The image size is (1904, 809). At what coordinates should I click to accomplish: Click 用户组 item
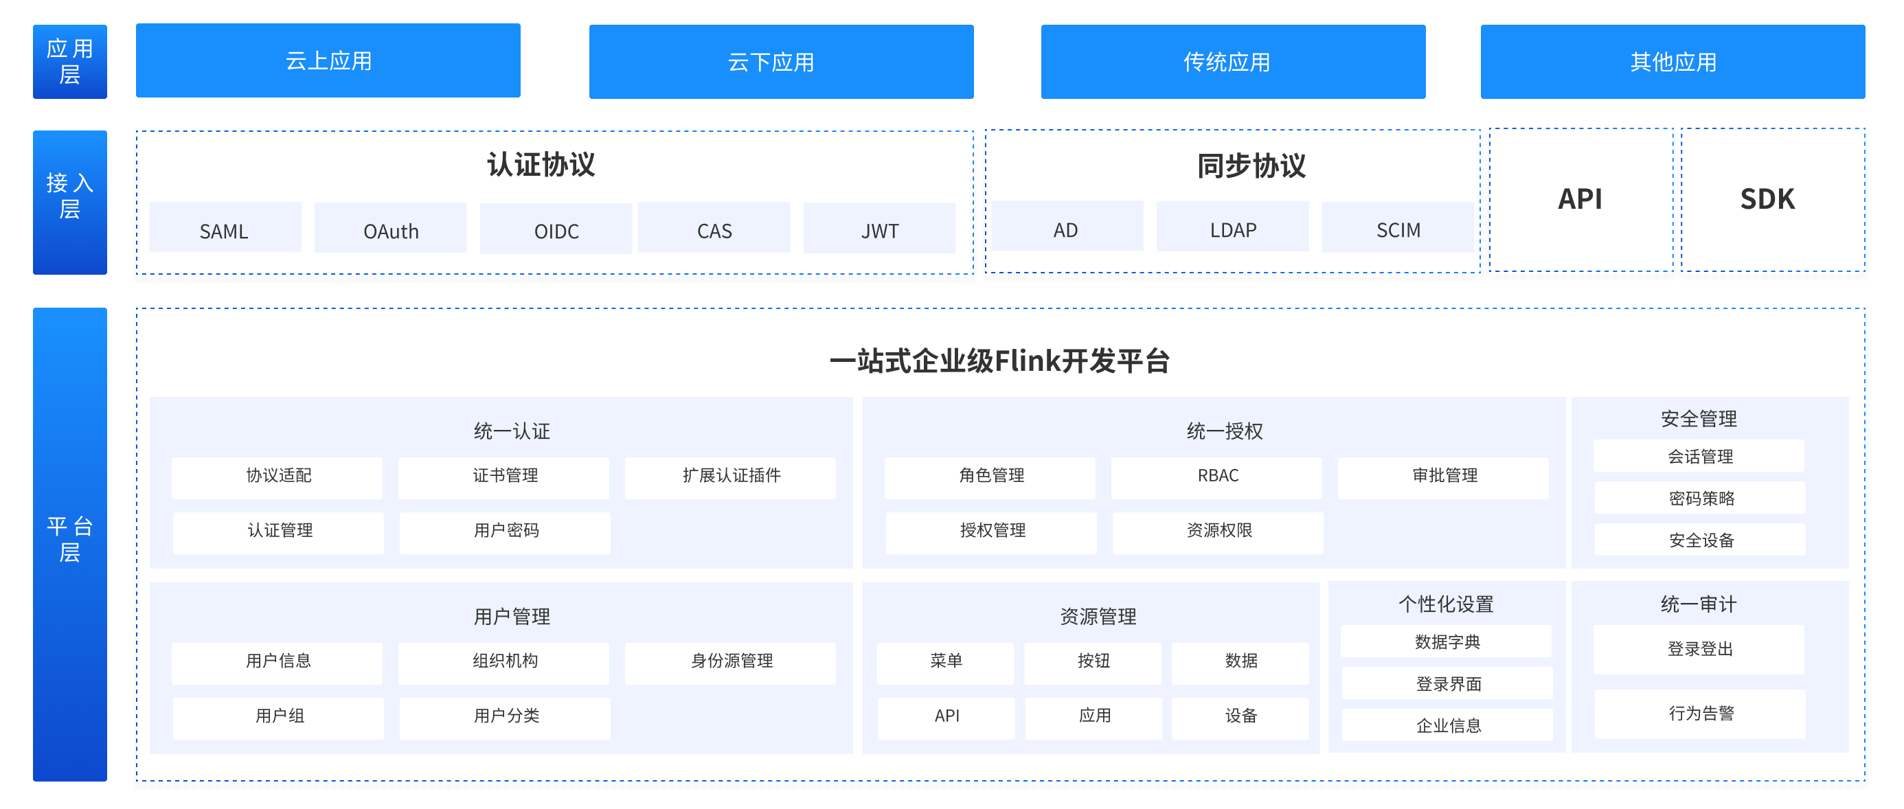279,719
